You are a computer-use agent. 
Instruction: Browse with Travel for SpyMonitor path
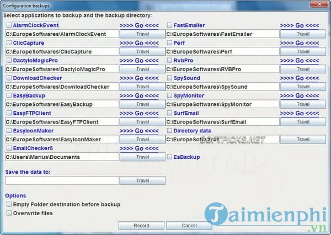(303, 104)
